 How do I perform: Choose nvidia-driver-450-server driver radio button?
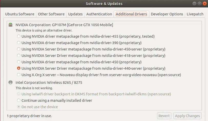(19, 49)
